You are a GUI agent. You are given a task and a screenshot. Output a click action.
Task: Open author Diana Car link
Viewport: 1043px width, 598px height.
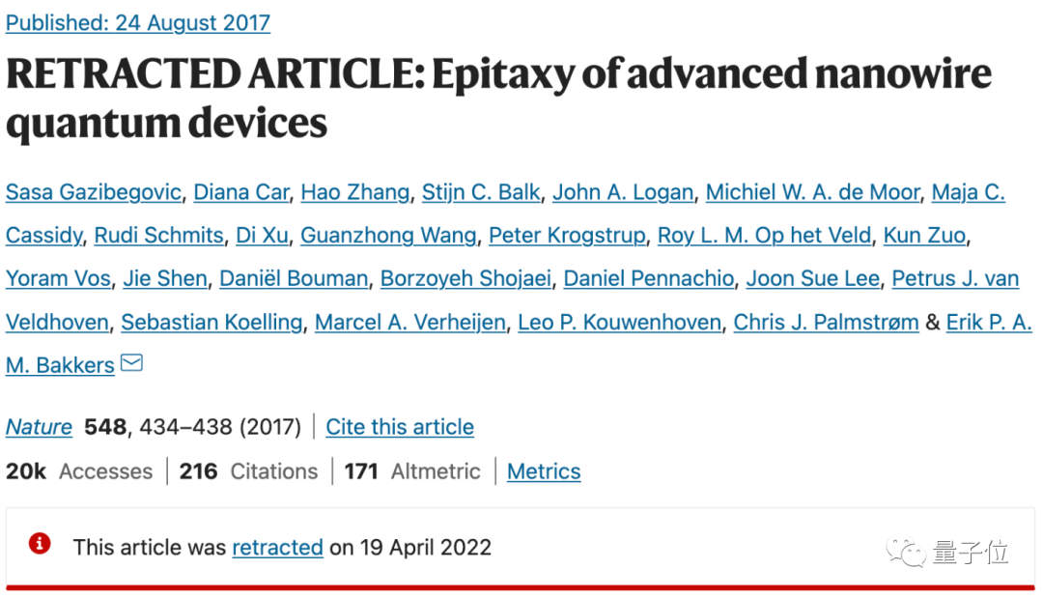click(240, 192)
